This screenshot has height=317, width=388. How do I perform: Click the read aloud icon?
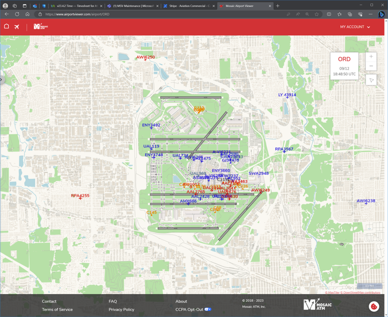coord(298,14)
